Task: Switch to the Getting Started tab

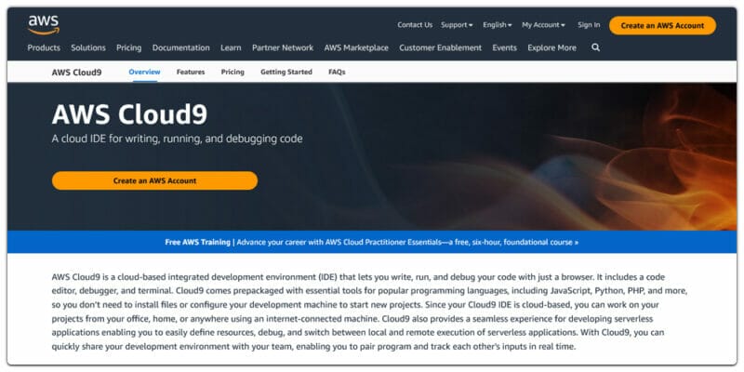Action: coord(286,73)
